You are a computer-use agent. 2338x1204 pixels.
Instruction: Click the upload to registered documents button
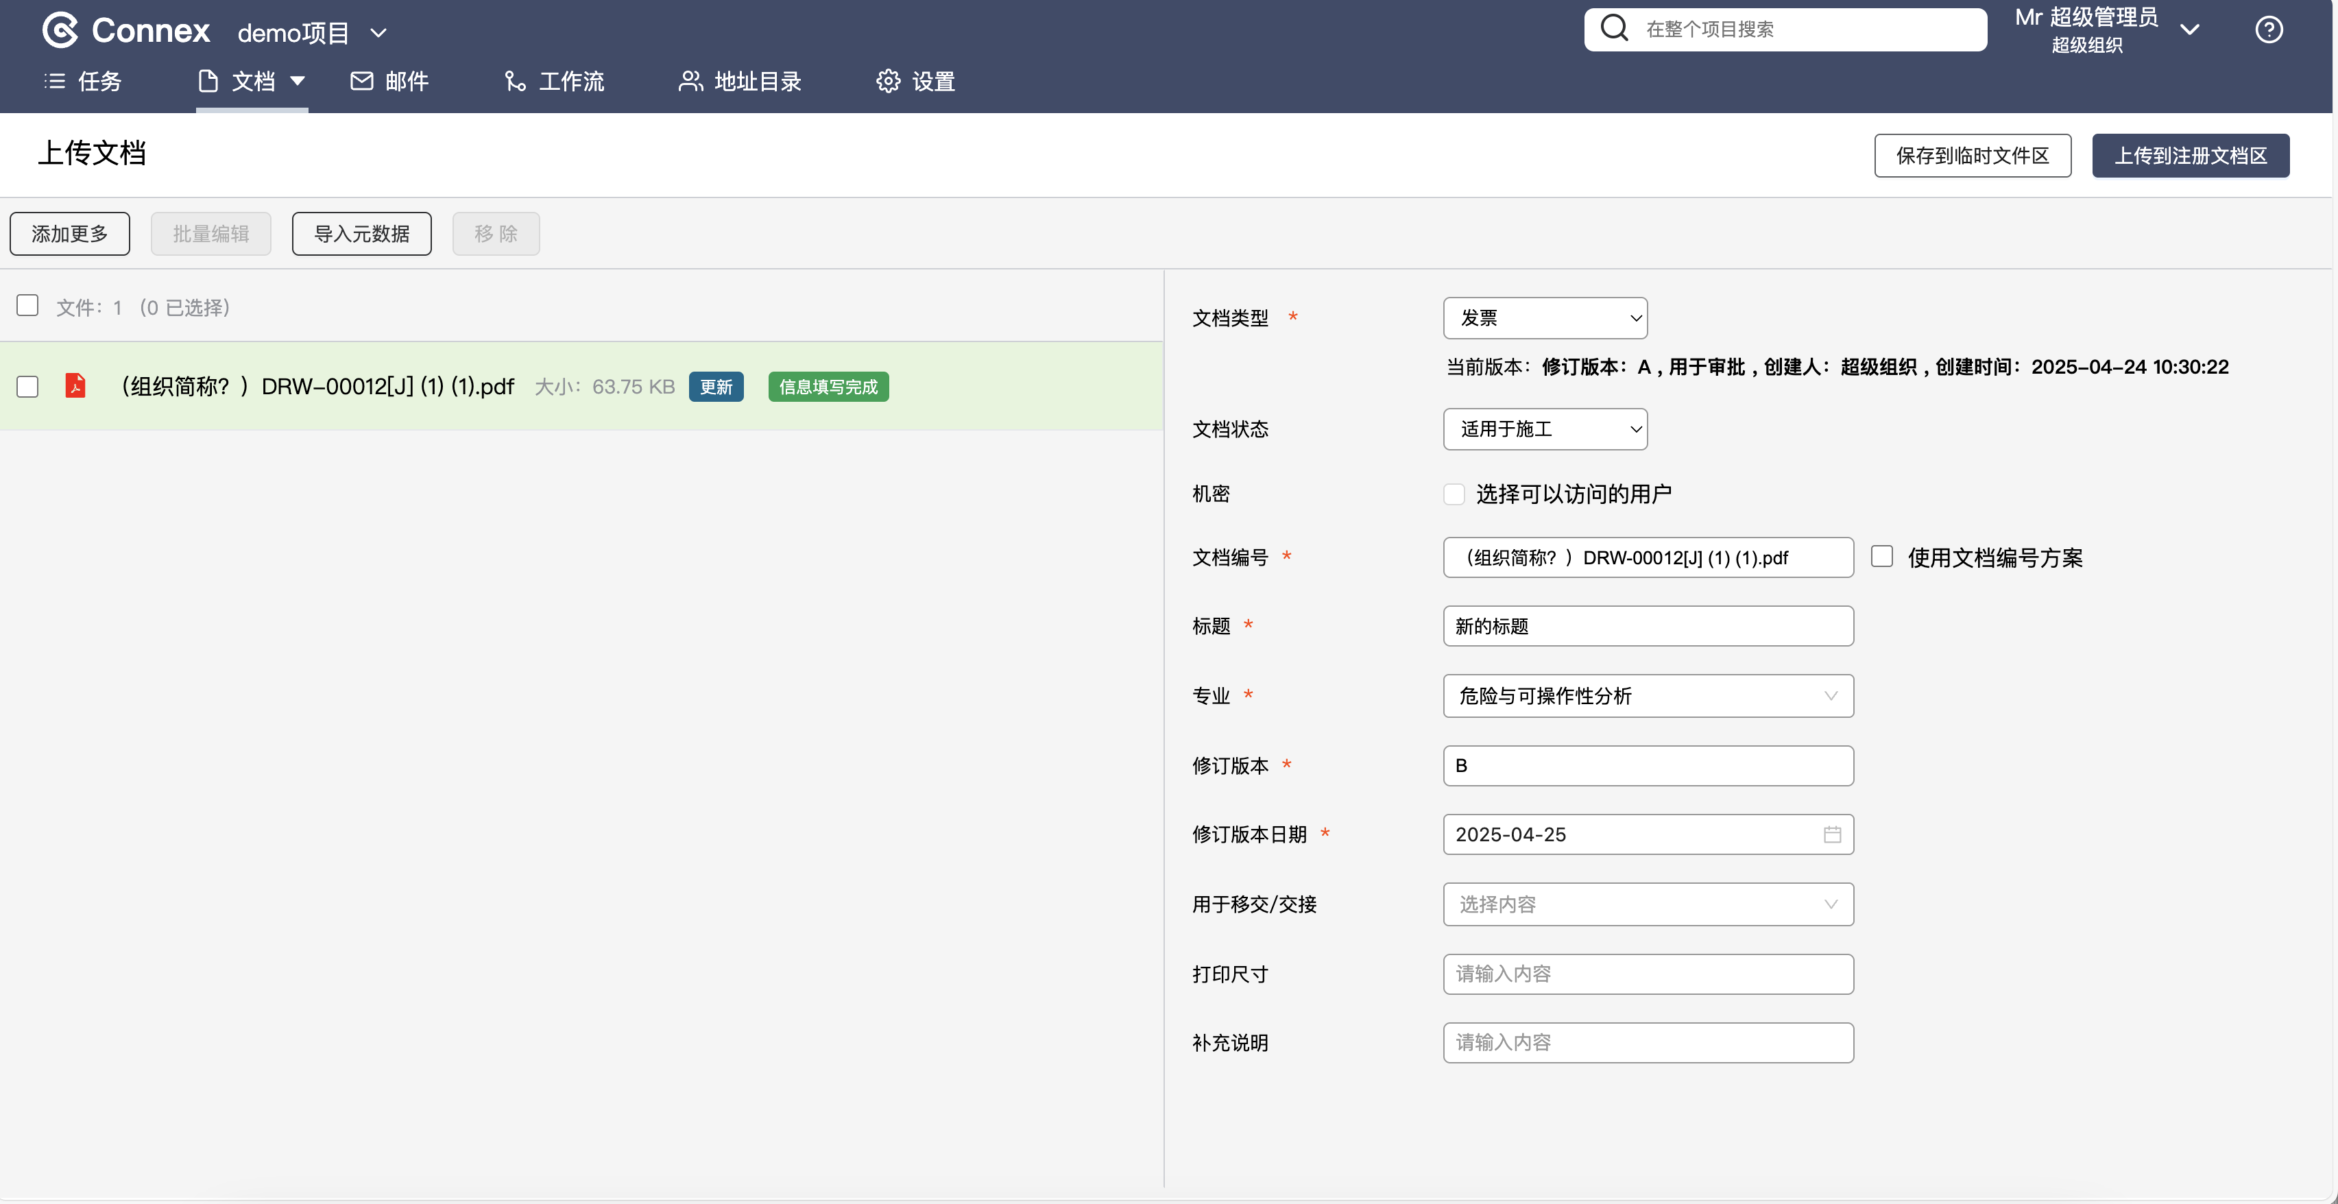pyautogui.click(x=2190, y=156)
